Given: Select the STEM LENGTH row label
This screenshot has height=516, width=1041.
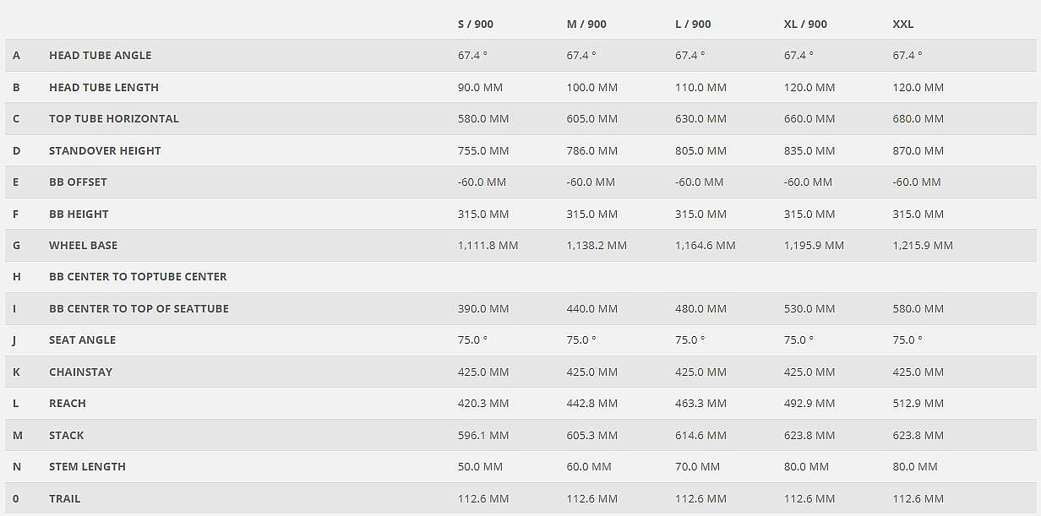Looking at the screenshot, I should (87, 466).
